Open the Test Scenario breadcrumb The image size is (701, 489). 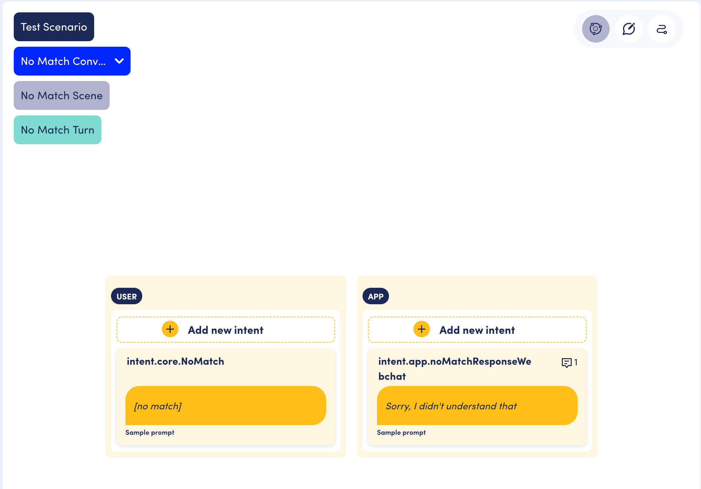click(x=54, y=27)
